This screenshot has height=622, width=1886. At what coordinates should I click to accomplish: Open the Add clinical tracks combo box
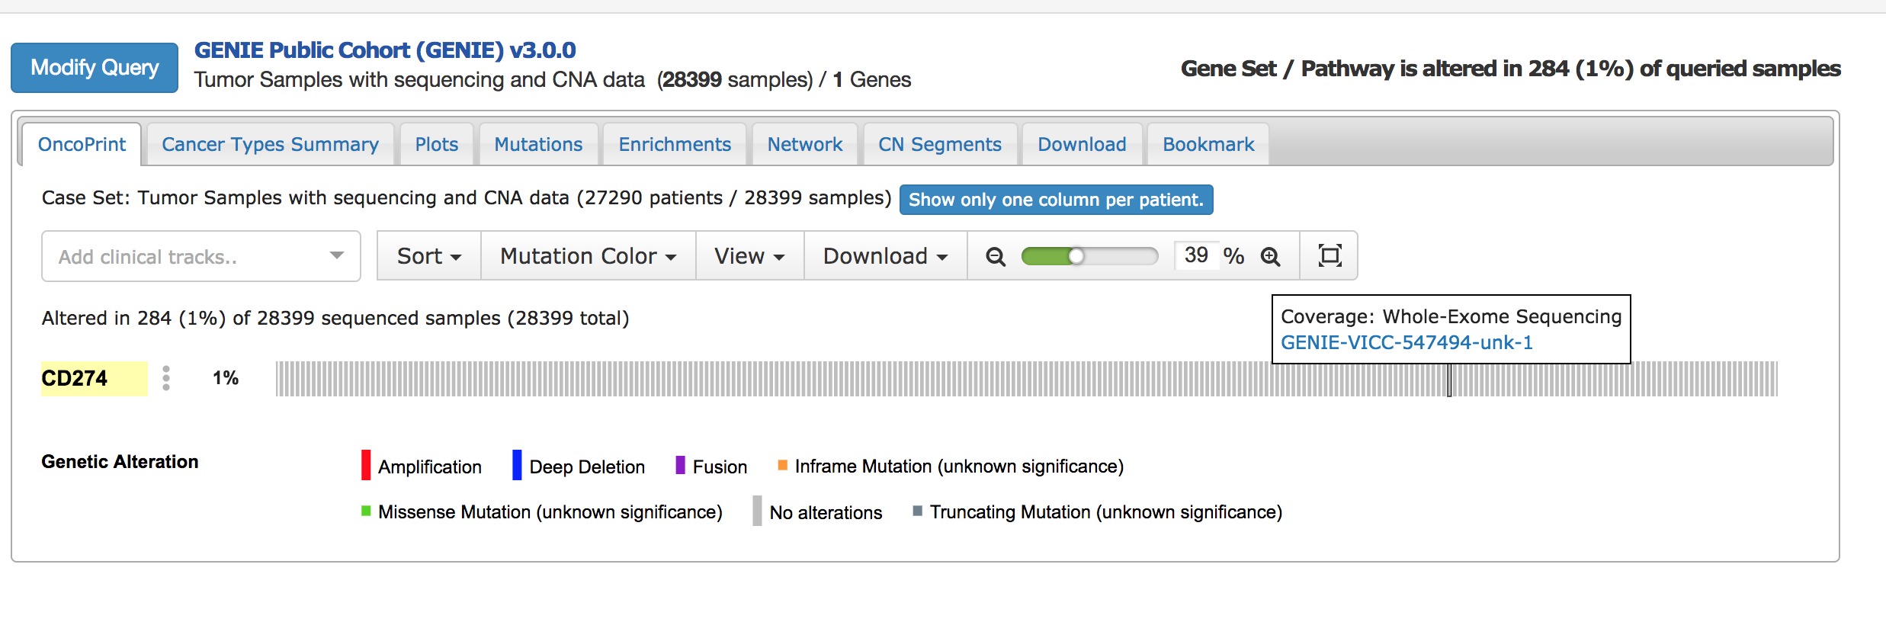tap(201, 256)
